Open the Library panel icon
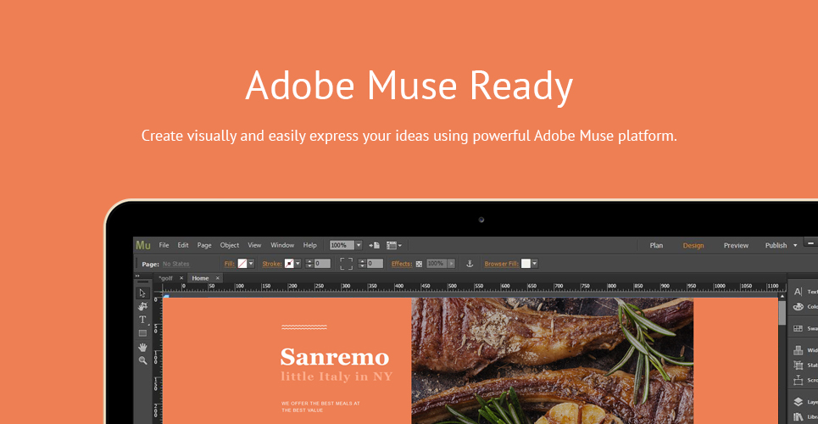This screenshot has height=424, width=818. [799, 416]
